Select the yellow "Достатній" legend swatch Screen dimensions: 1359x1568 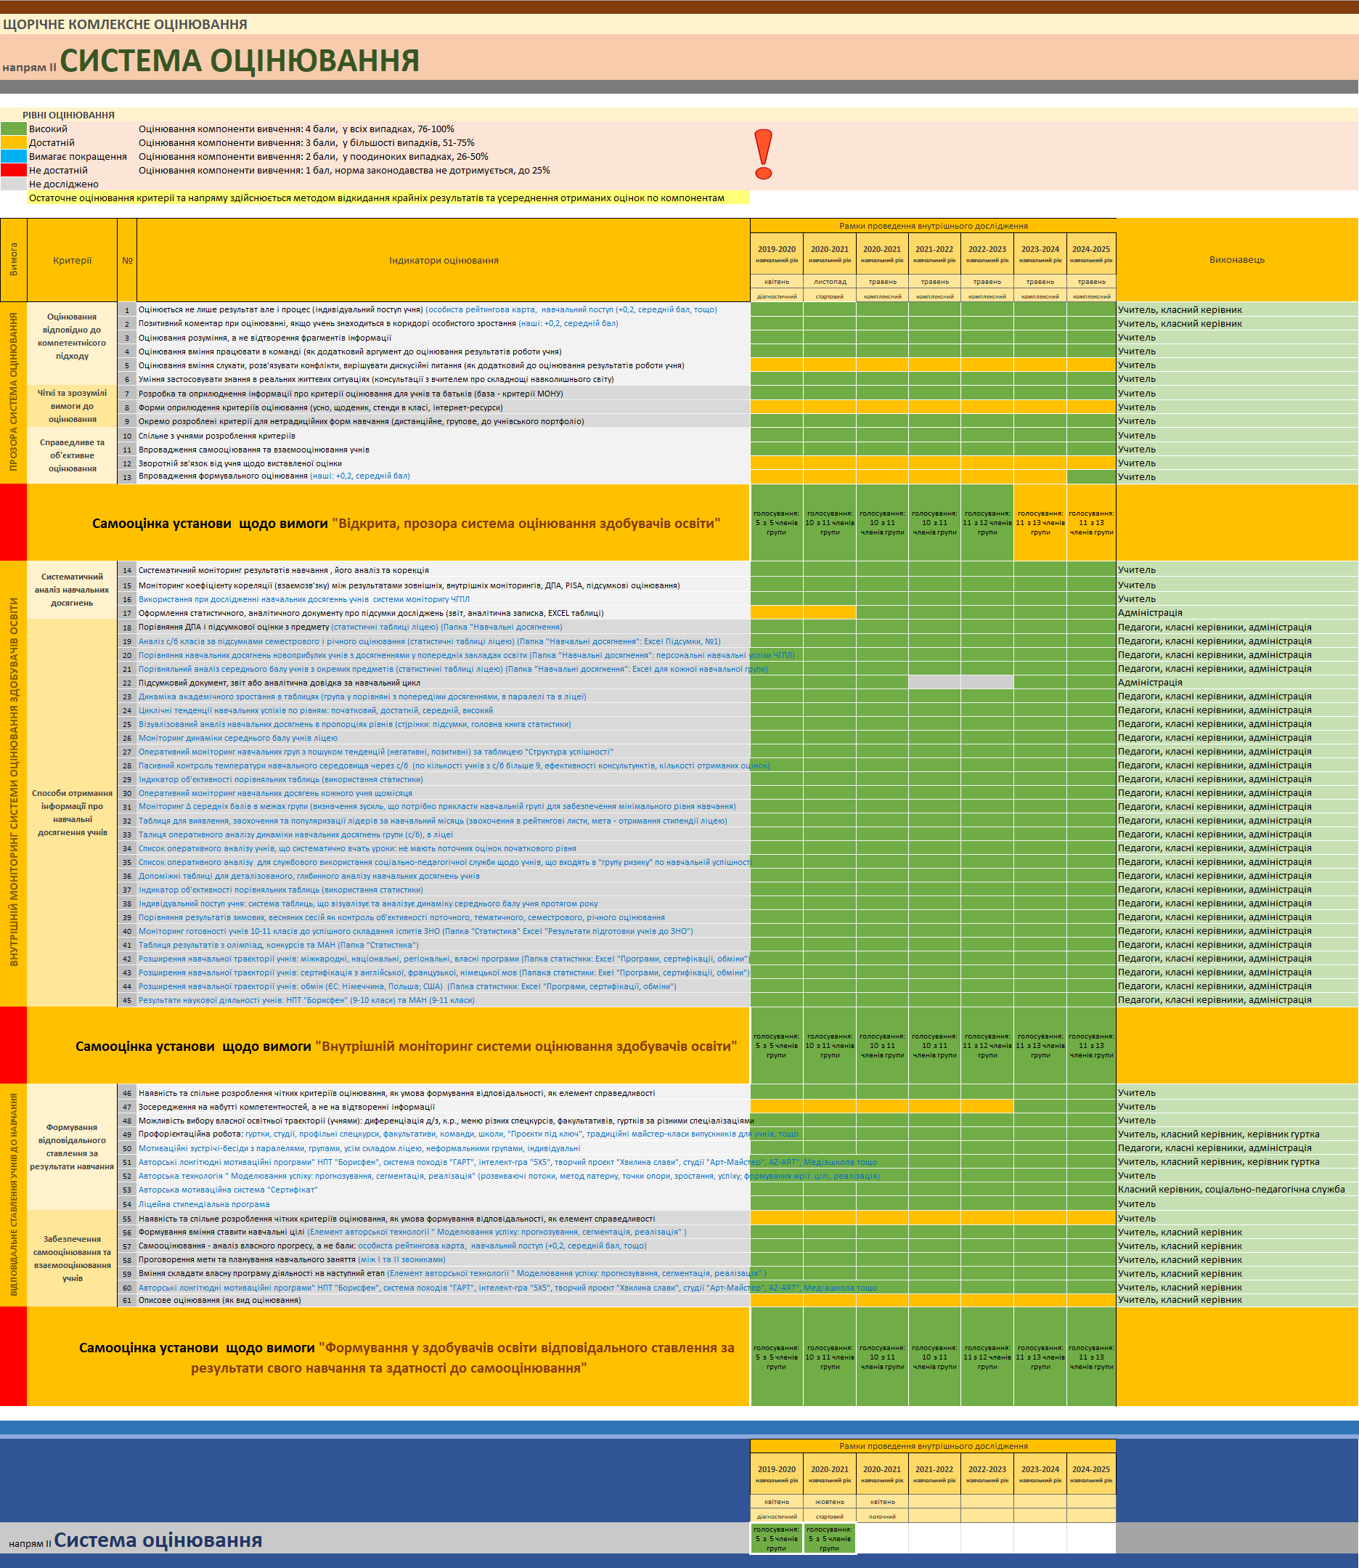click(14, 143)
